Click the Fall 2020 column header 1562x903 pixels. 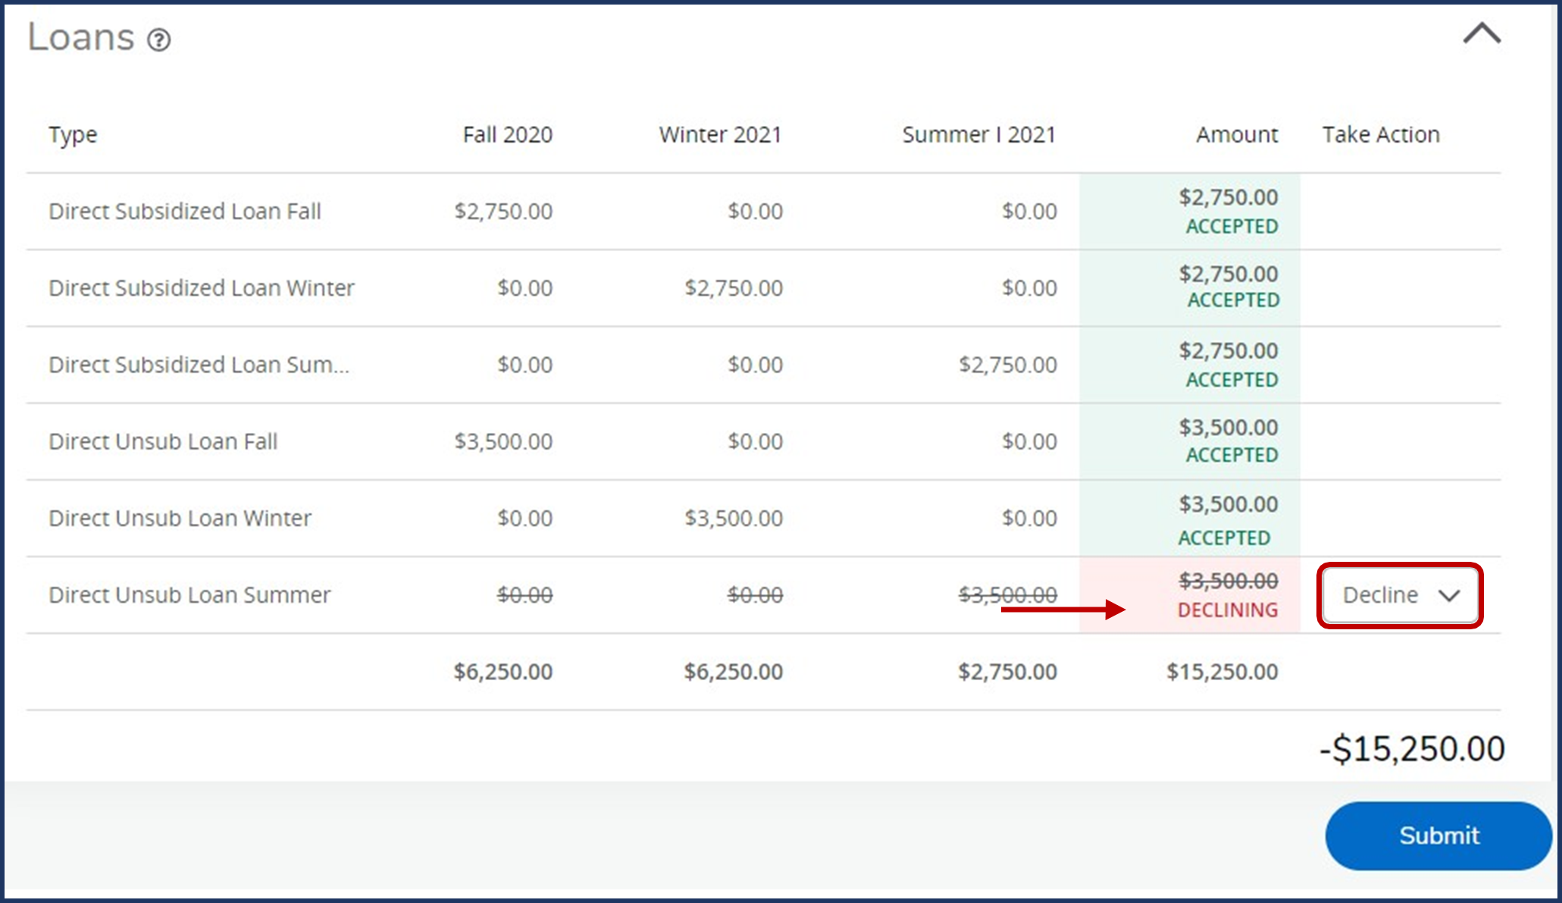click(507, 135)
